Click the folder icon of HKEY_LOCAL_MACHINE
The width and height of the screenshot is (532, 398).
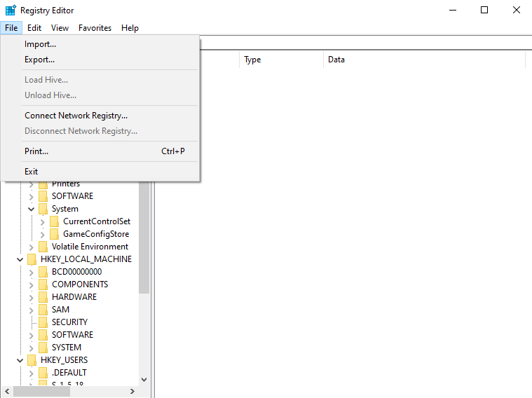tap(32, 259)
